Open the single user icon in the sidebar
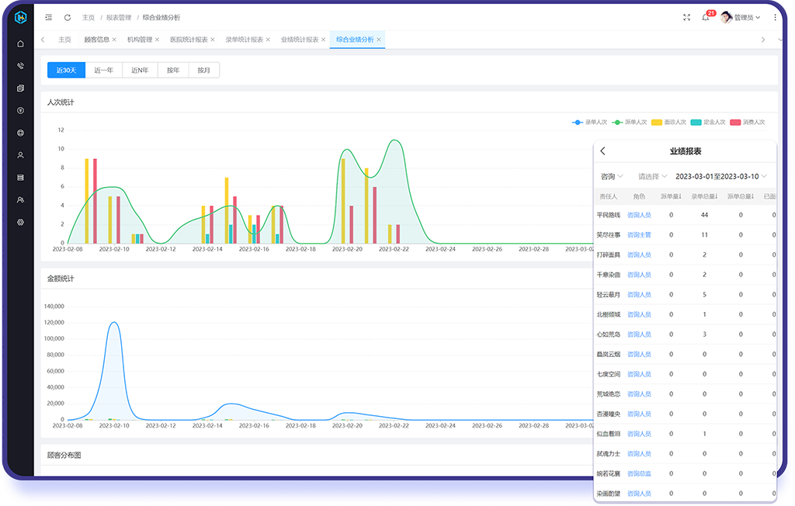The height and width of the screenshot is (506, 795). (20, 155)
